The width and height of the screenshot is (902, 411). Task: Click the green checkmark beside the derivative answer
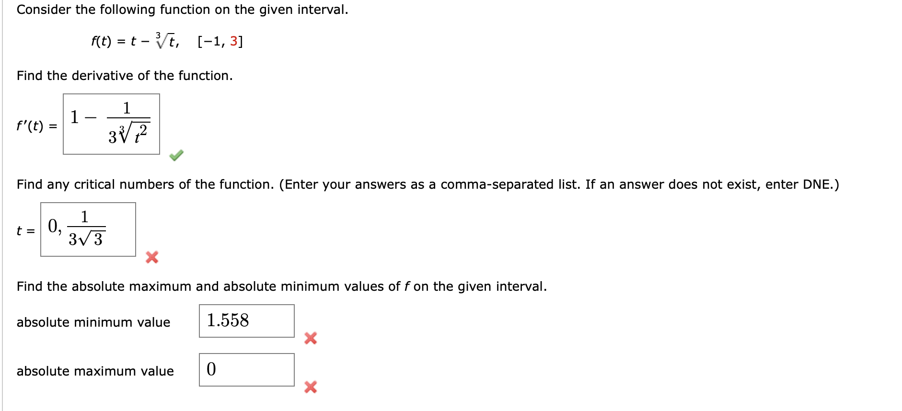175,155
